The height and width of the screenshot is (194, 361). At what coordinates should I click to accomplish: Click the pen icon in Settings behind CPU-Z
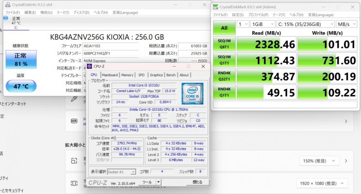(74, 99)
